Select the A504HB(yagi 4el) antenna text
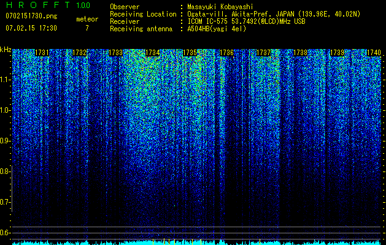386x245 pixels. click(x=217, y=29)
